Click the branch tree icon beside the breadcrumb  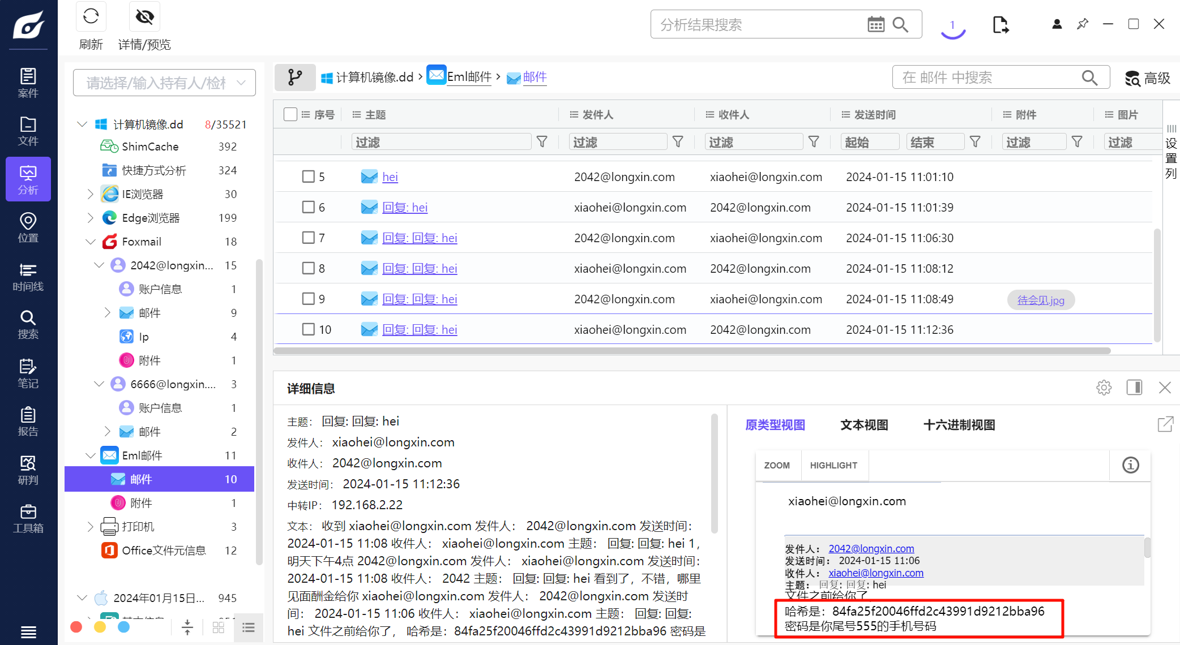coord(294,78)
